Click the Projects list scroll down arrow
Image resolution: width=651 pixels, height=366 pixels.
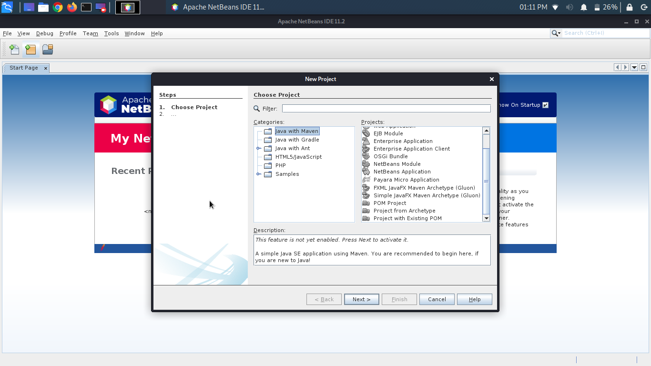(x=486, y=218)
